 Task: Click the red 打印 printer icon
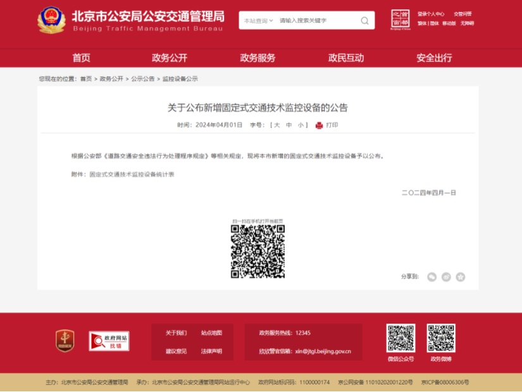(x=320, y=125)
